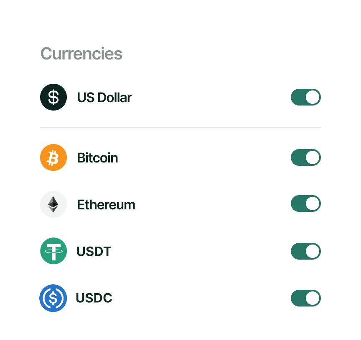Turn off the Bitcoin toggle switch

click(305, 157)
